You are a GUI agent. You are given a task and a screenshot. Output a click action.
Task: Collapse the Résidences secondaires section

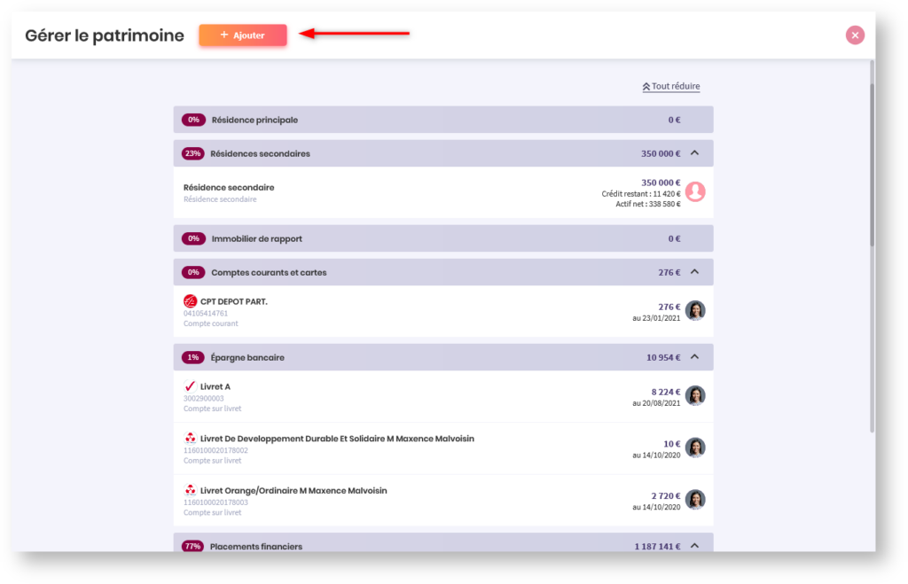pyautogui.click(x=694, y=153)
